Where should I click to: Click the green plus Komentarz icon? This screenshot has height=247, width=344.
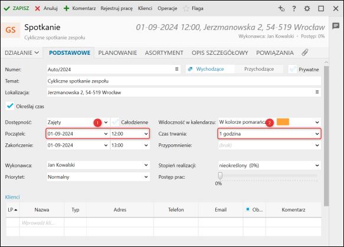(66, 8)
